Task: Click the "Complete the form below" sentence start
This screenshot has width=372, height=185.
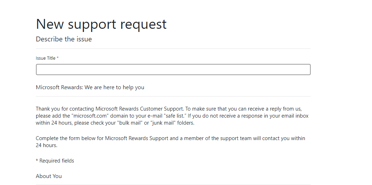Action: point(64,138)
